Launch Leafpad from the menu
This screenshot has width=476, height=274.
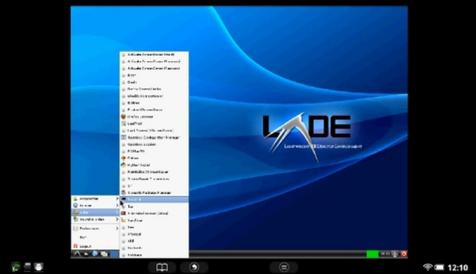pyautogui.click(x=154, y=123)
